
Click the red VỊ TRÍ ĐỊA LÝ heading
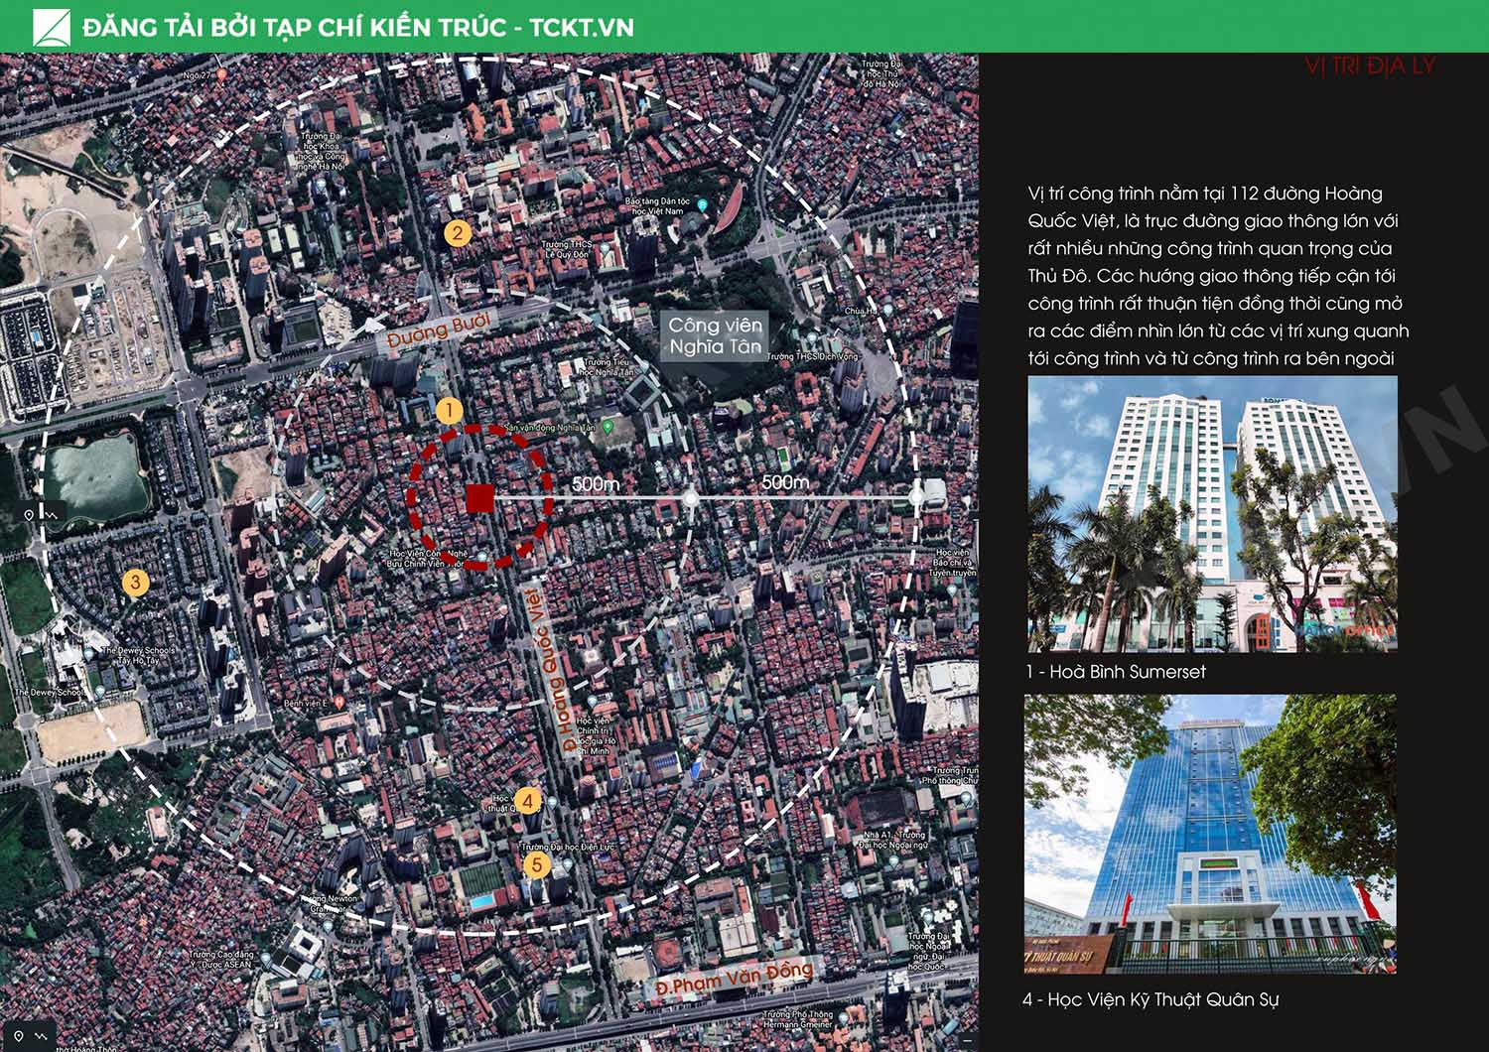pyautogui.click(x=1370, y=66)
